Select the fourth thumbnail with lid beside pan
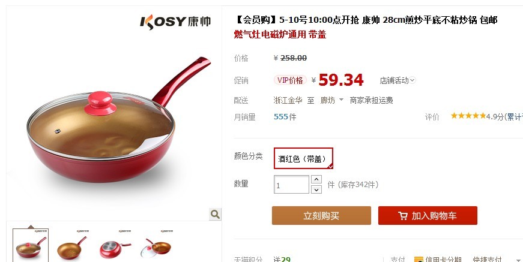 pos(158,245)
